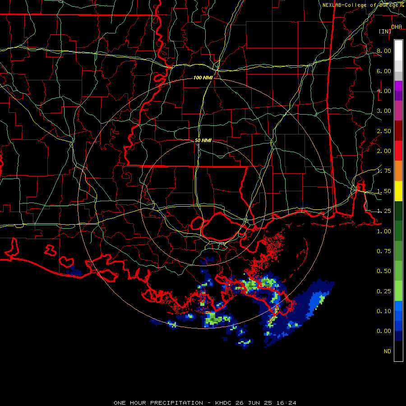Click the 0.50 legend value

click(384, 271)
